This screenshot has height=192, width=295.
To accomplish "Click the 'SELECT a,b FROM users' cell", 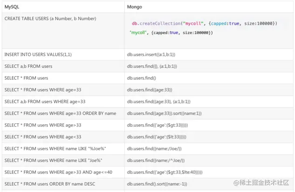I will click(63, 66).
